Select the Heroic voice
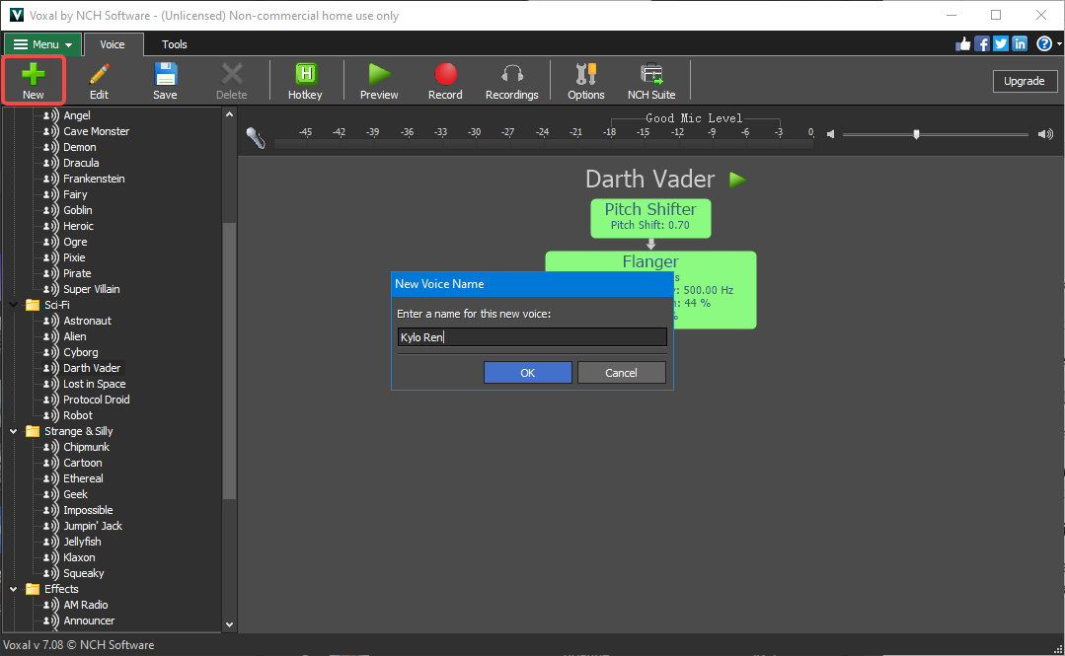 (78, 226)
